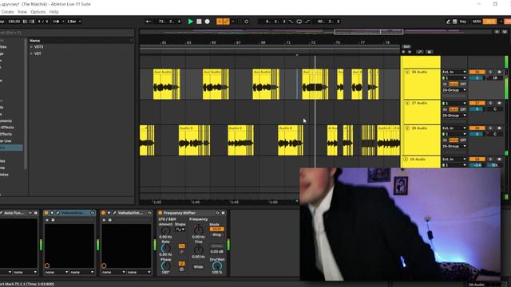Switch on Key Map Mode

pyautogui.click(x=463, y=22)
